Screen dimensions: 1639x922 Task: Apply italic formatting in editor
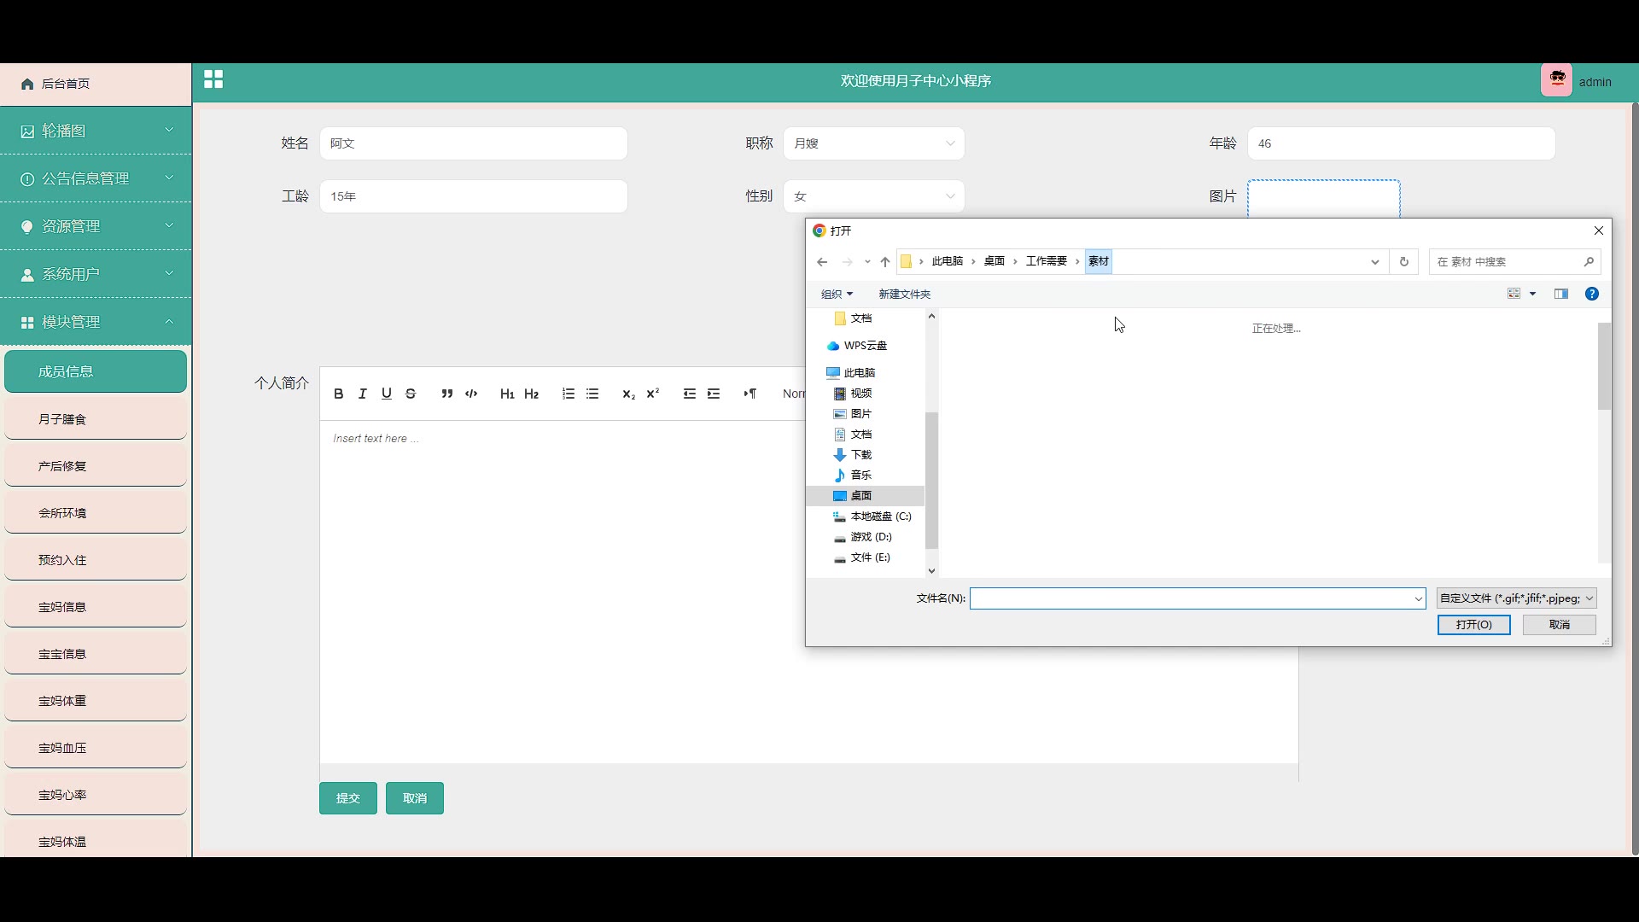pos(363,394)
